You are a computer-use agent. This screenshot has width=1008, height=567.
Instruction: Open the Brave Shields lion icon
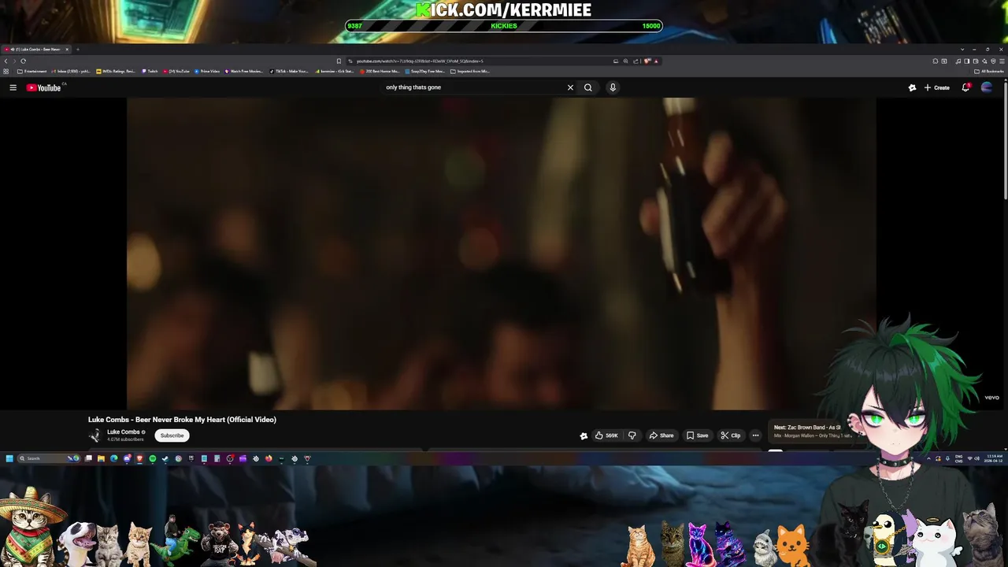(647, 61)
